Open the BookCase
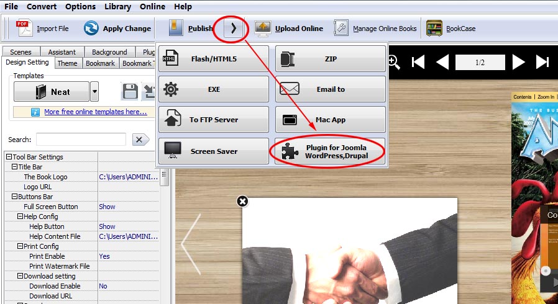 coord(451,29)
